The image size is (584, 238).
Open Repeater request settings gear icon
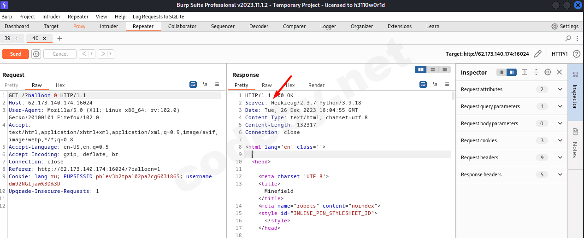36,54
